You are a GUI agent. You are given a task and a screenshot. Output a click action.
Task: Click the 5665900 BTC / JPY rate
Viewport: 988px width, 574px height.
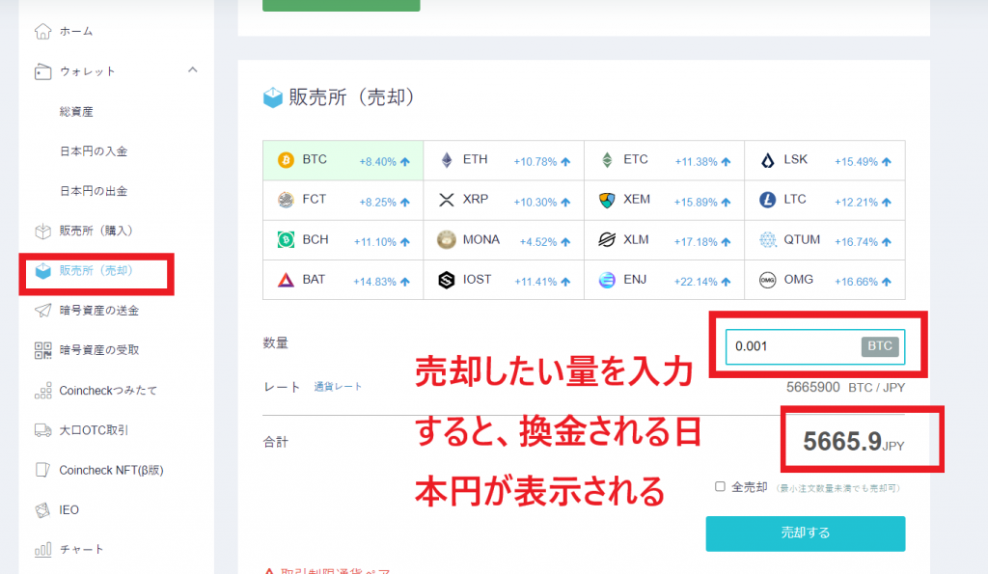(x=845, y=388)
